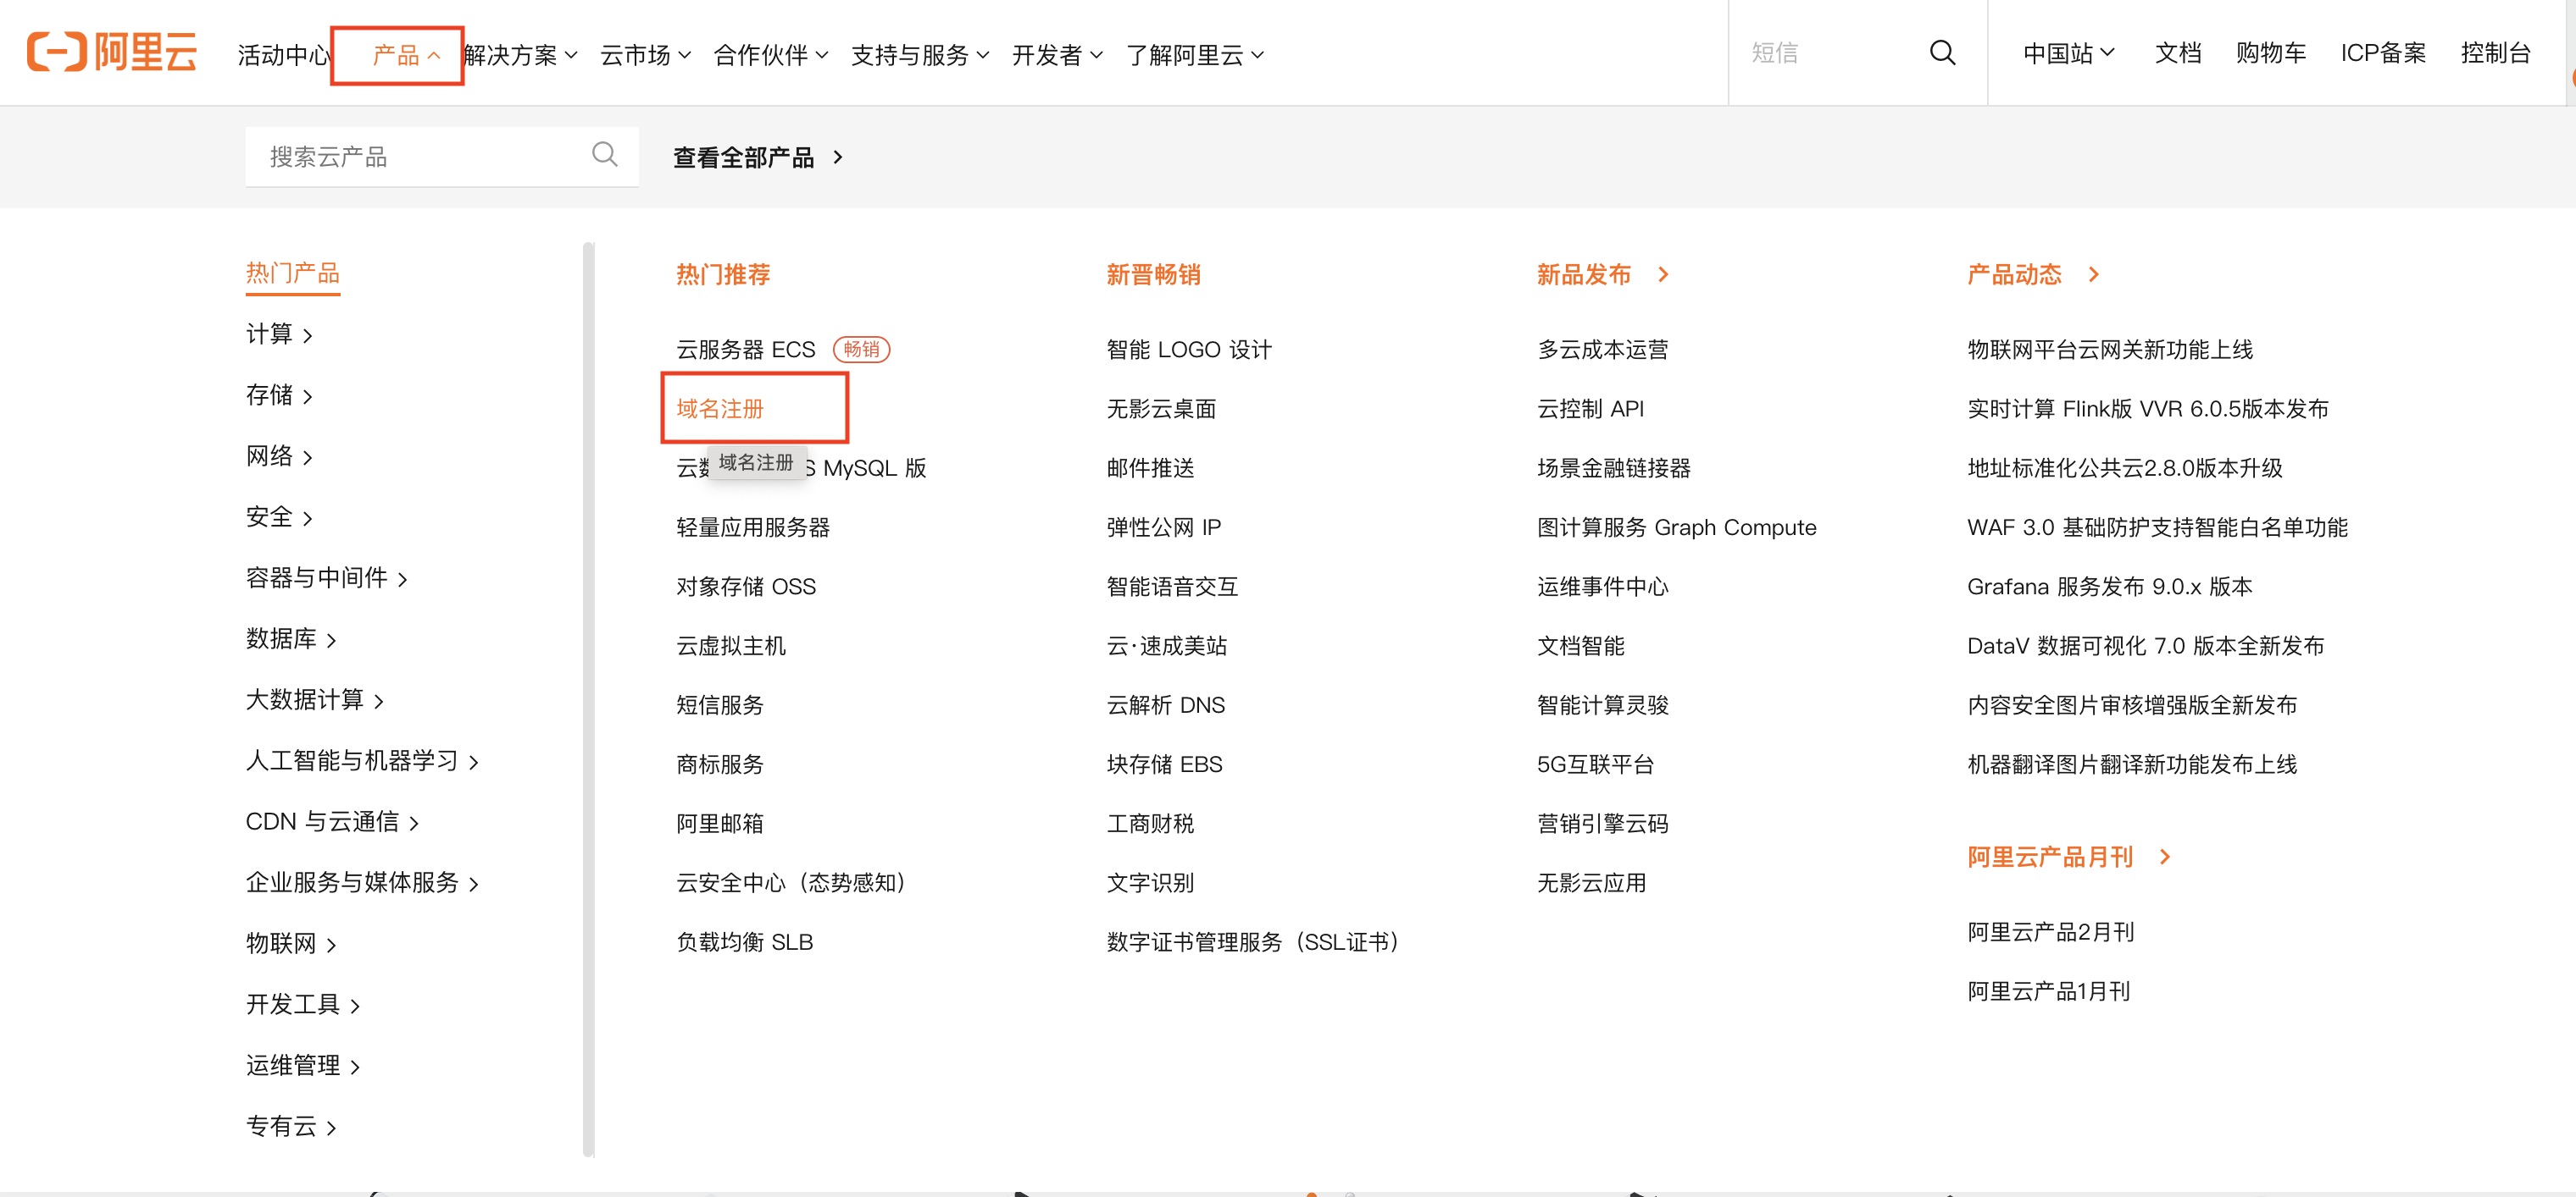This screenshot has width=2576, height=1197.
Task: Open the 活动中心 menu item
Action: pos(284,55)
